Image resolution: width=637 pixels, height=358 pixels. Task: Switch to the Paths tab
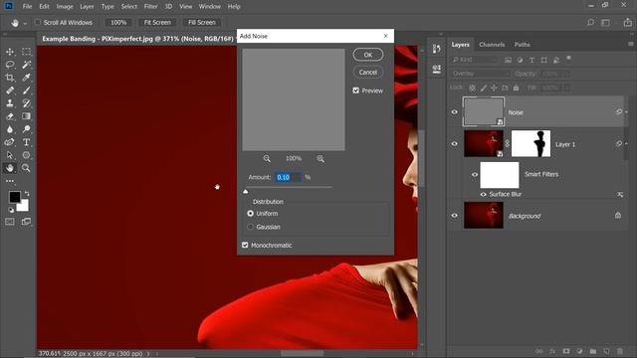522,45
